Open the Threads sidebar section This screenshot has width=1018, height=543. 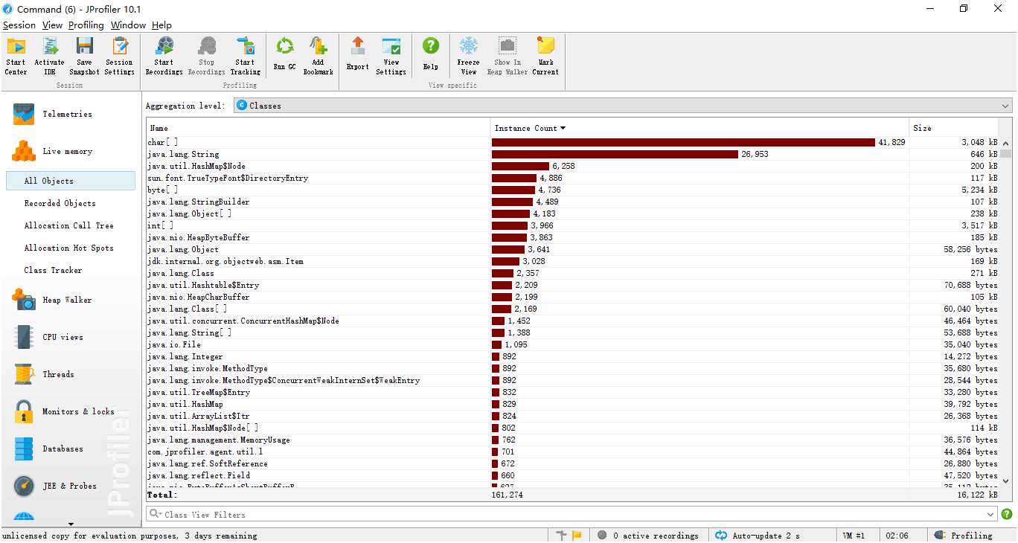coord(68,374)
